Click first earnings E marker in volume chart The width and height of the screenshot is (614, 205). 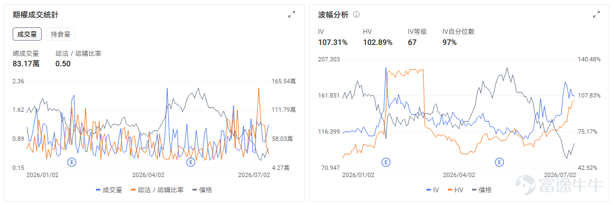72,162
